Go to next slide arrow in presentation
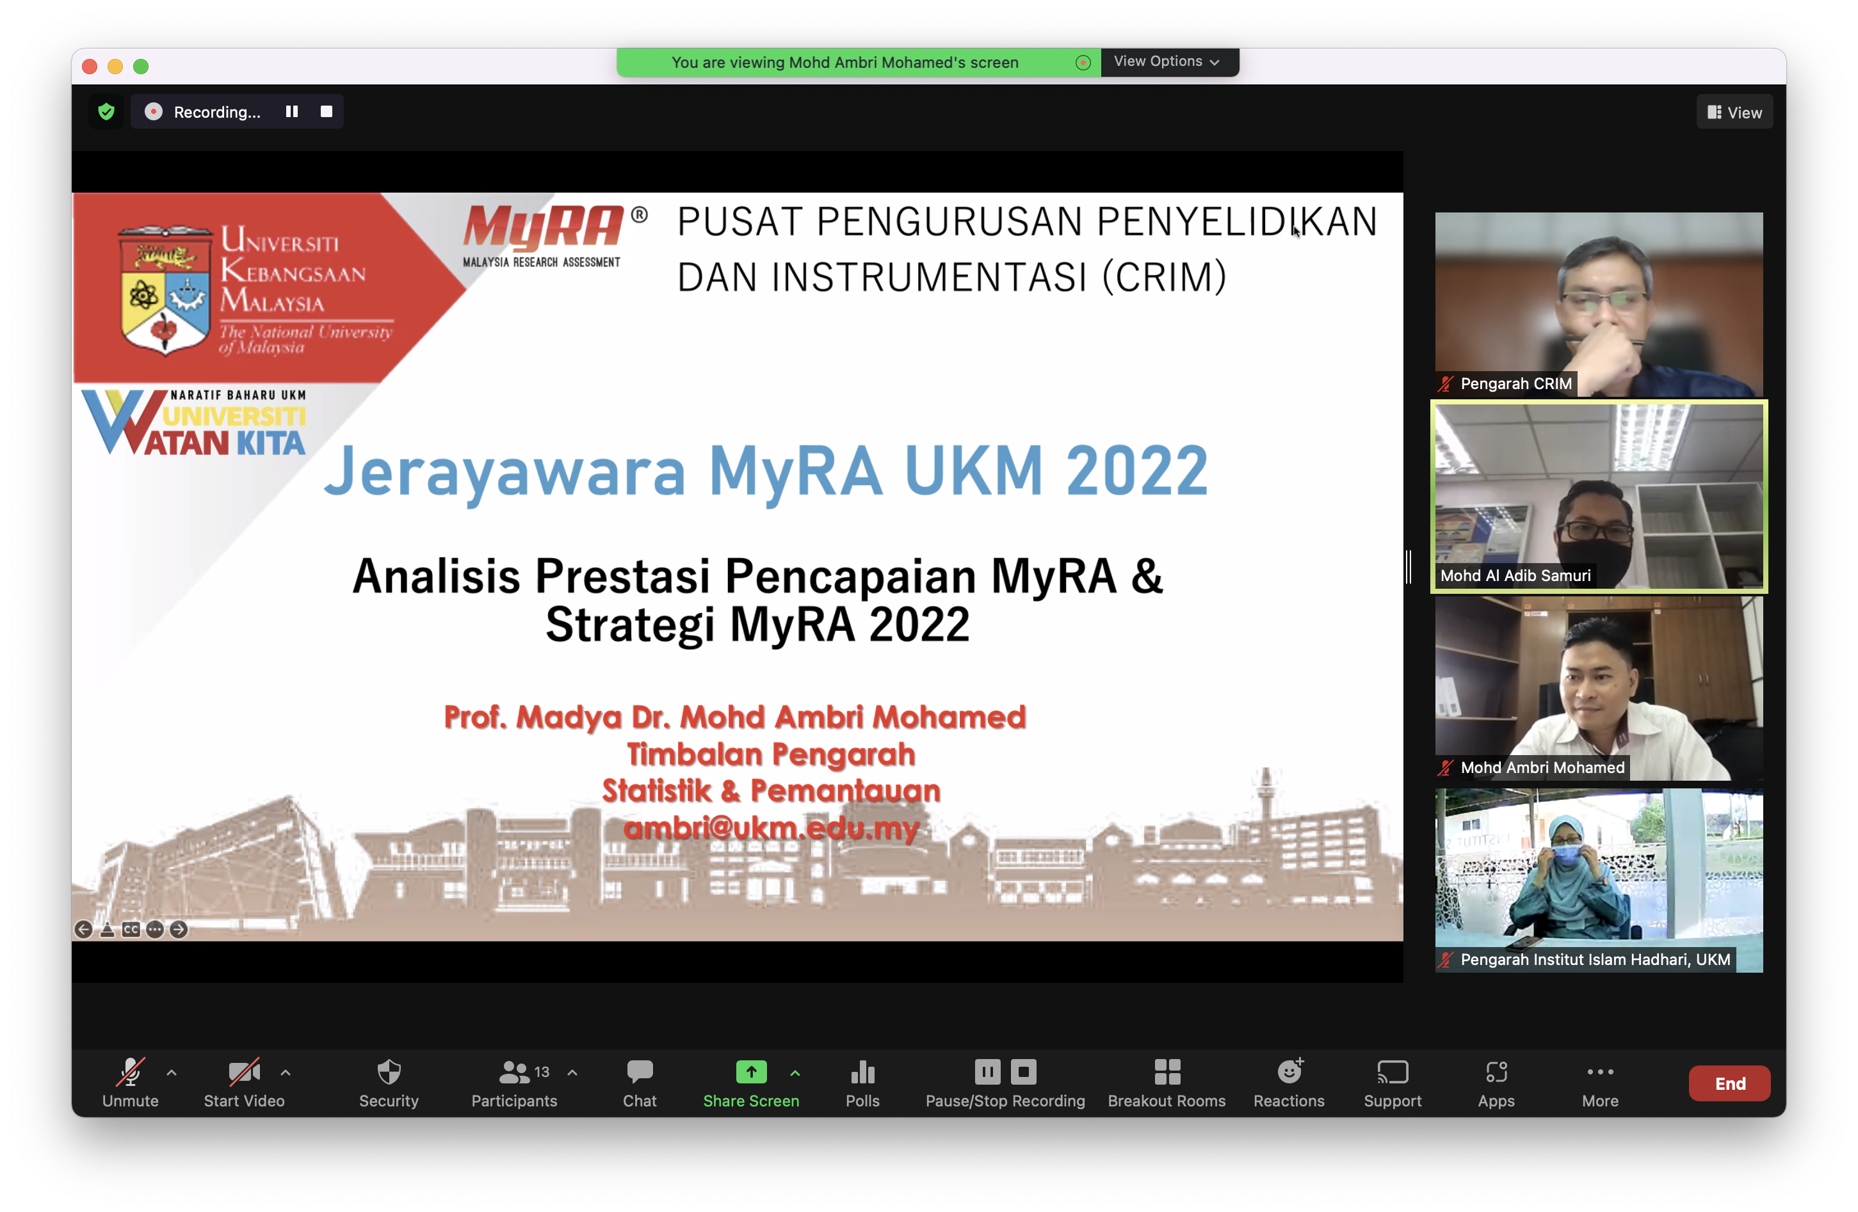 (179, 929)
